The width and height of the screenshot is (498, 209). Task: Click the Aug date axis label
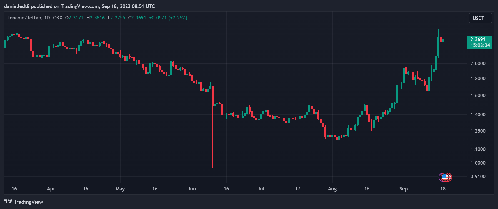point(332,189)
